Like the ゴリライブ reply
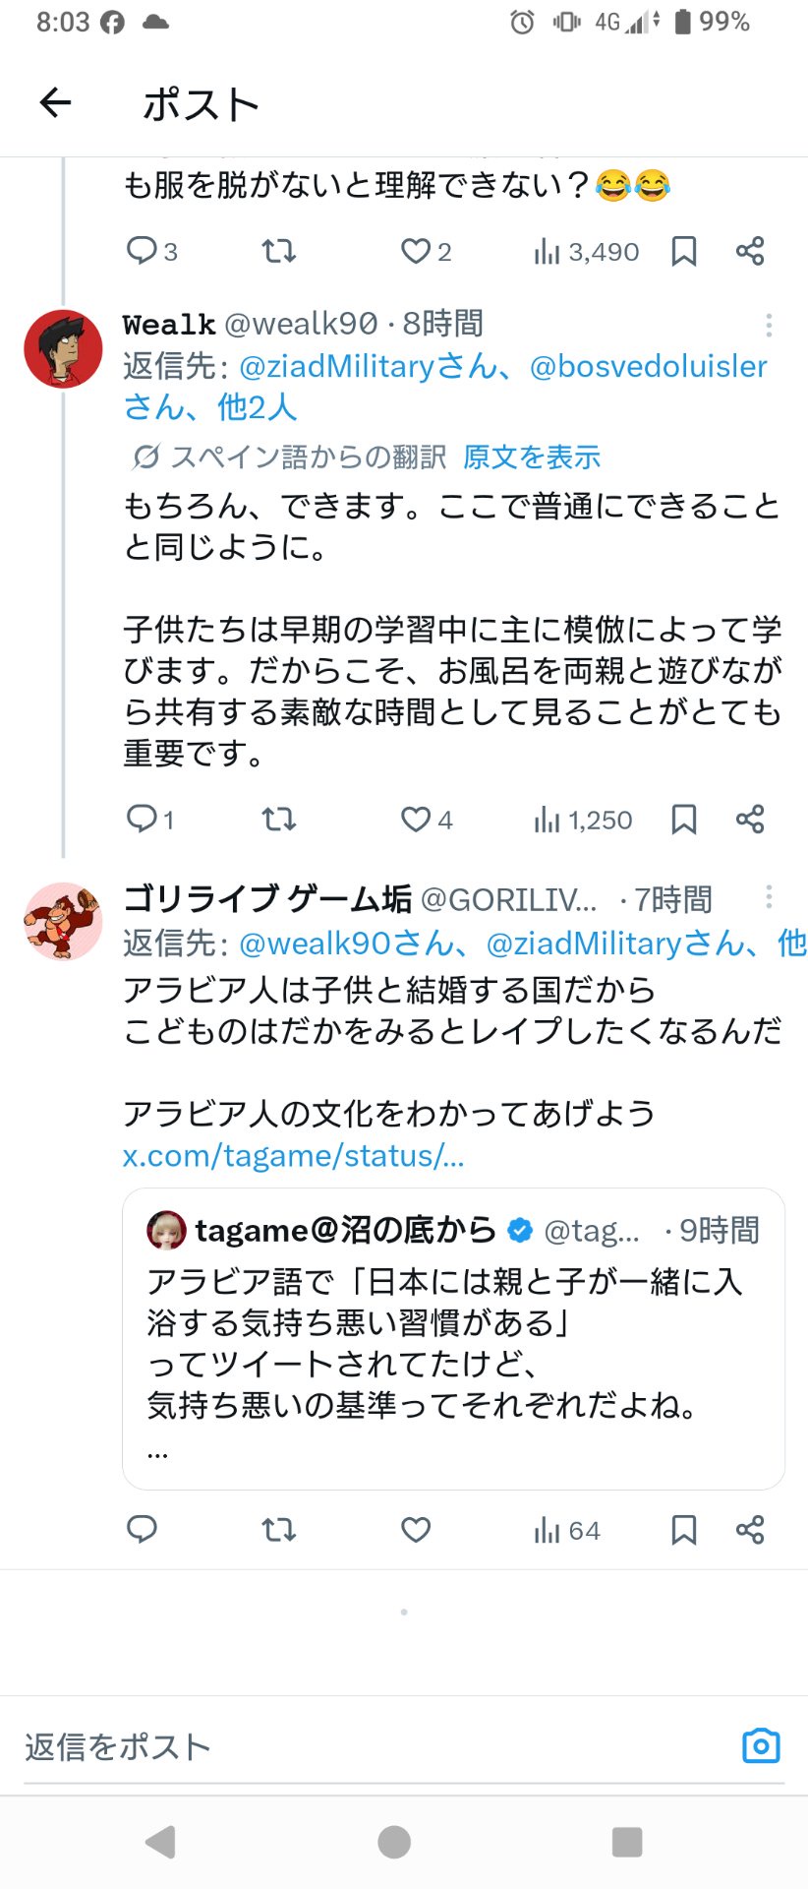The image size is (808, 1889). [416, 1530]
